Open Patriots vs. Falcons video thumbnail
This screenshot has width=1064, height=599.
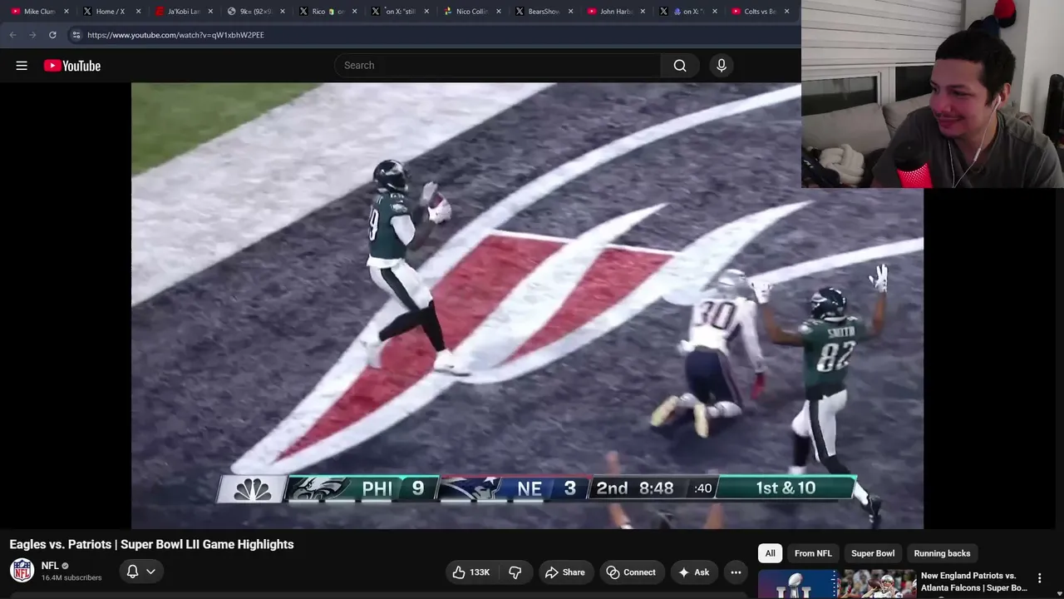pos(837,584)
